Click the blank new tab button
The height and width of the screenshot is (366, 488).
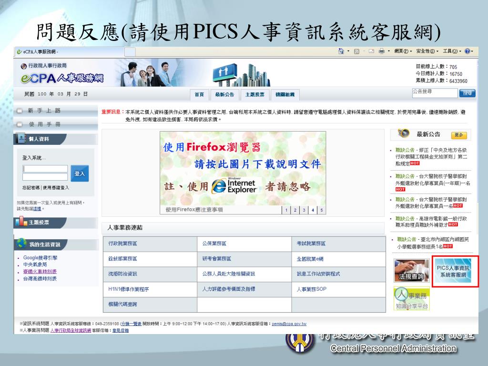(130, 52)
